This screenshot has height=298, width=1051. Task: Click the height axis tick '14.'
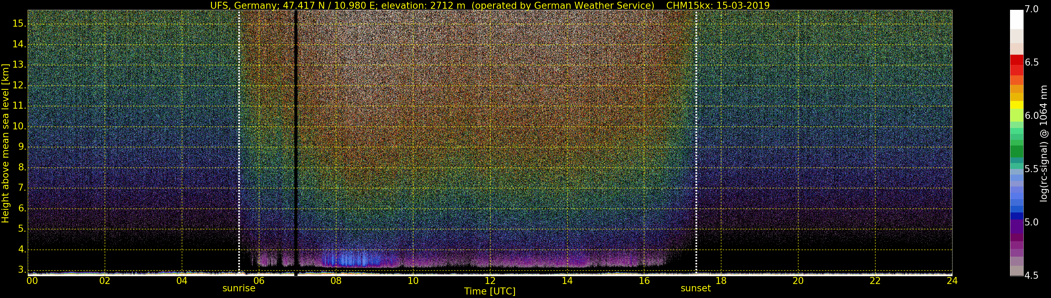pos(19,44)
